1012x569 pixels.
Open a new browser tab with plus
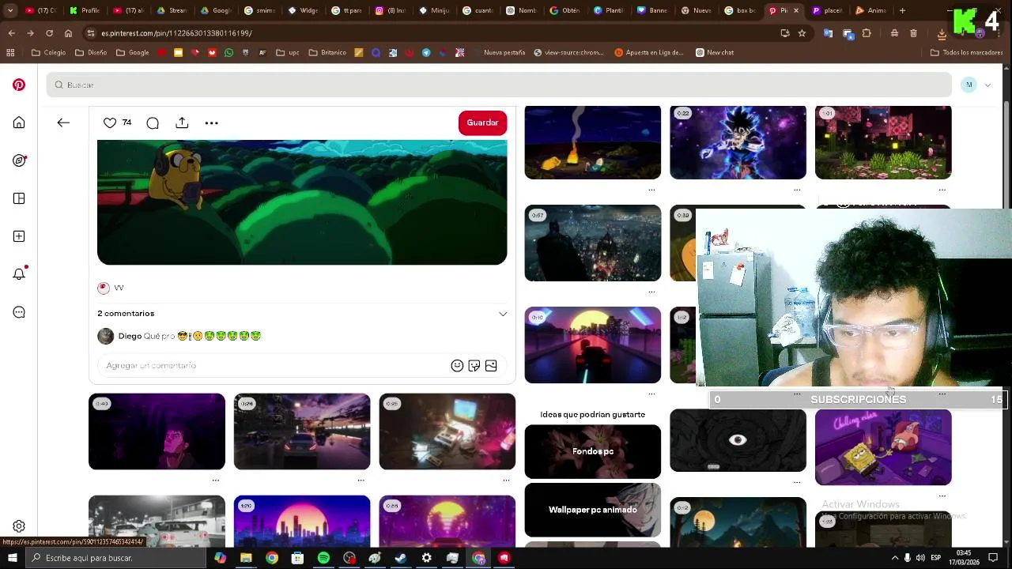(902, 10)
